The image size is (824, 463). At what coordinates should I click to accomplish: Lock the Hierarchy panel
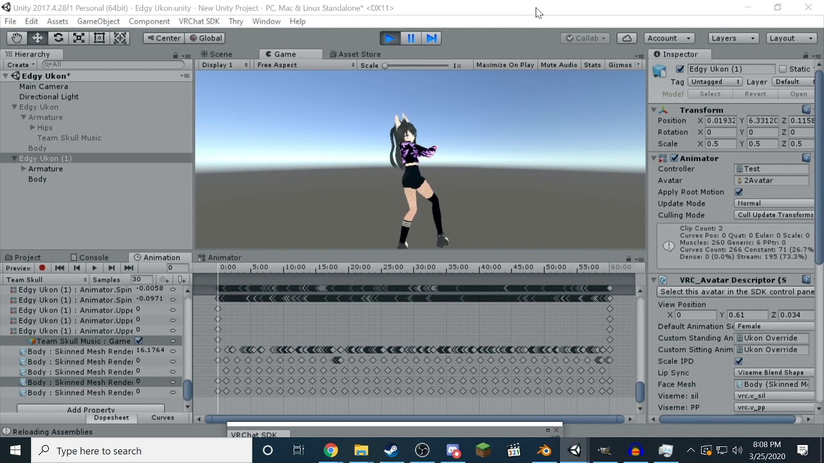tap(175, 55)
